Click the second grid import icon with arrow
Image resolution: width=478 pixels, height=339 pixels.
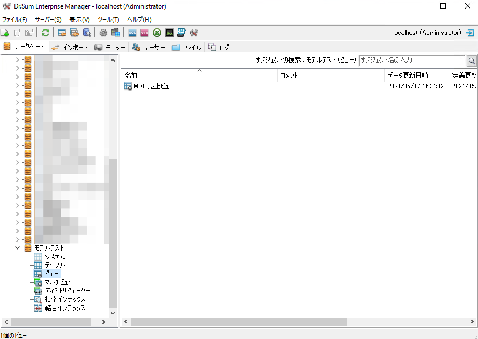pos(74,33)
